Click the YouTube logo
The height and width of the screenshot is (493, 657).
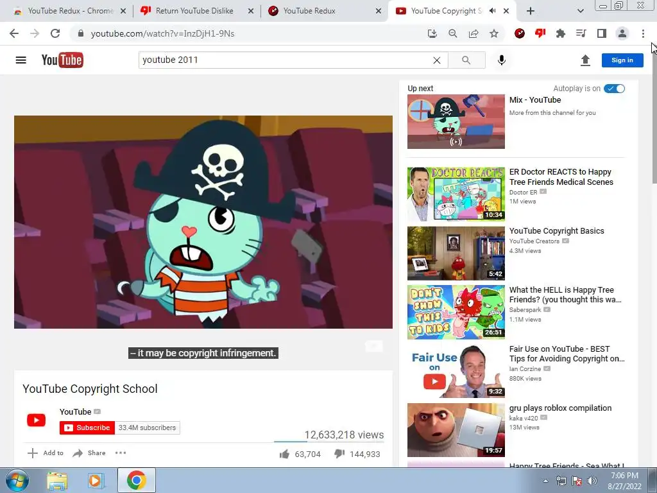[x=62, y=60]
